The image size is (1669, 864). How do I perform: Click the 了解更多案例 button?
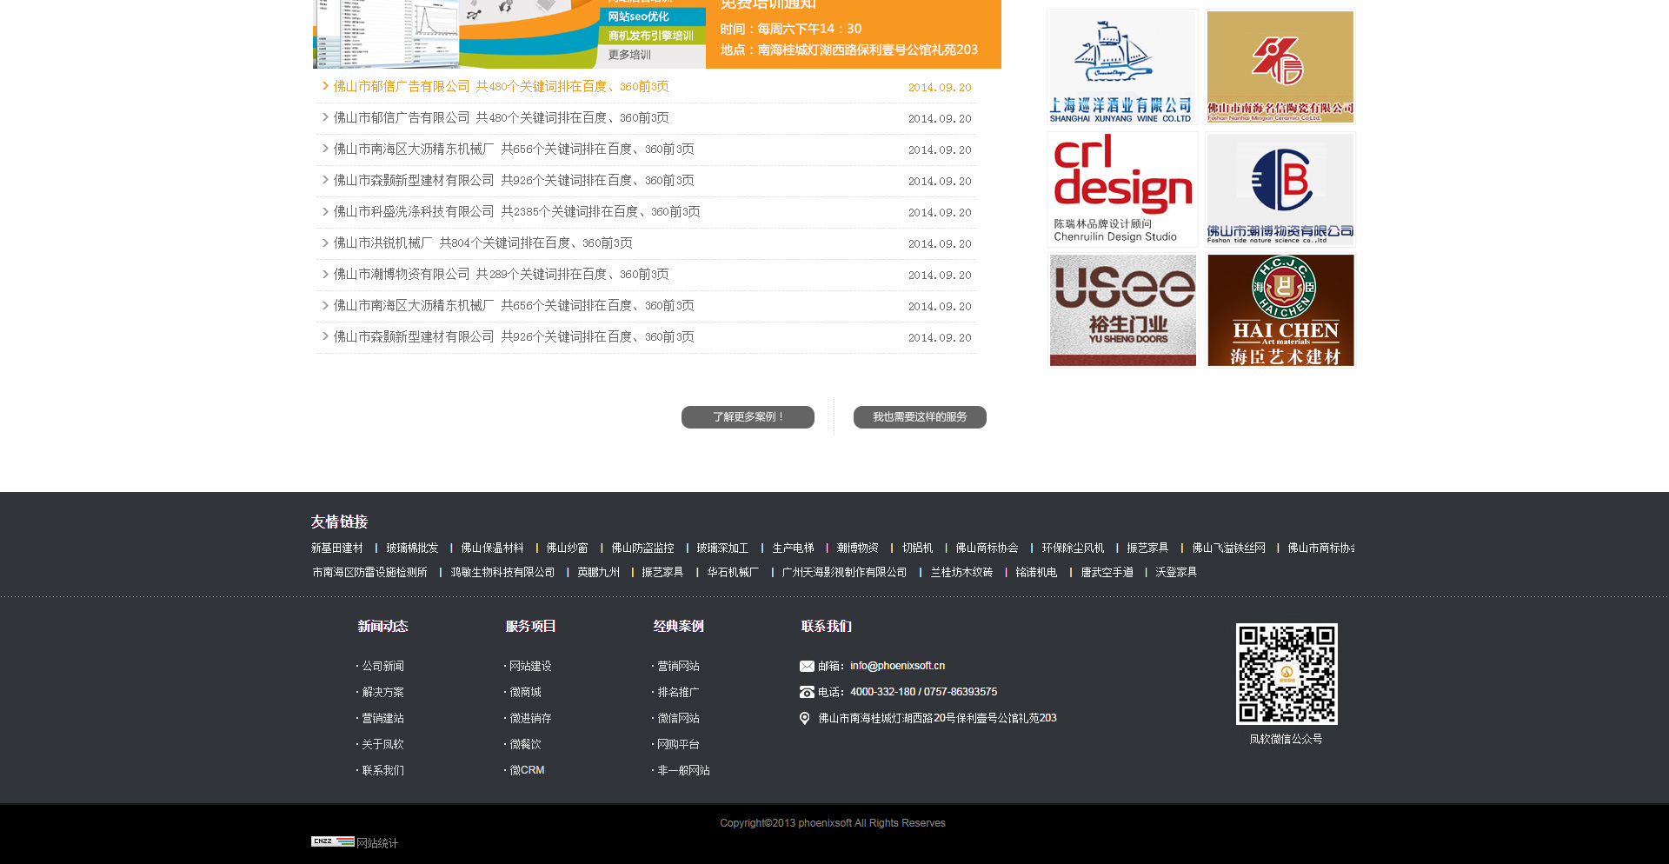point(748,417)
